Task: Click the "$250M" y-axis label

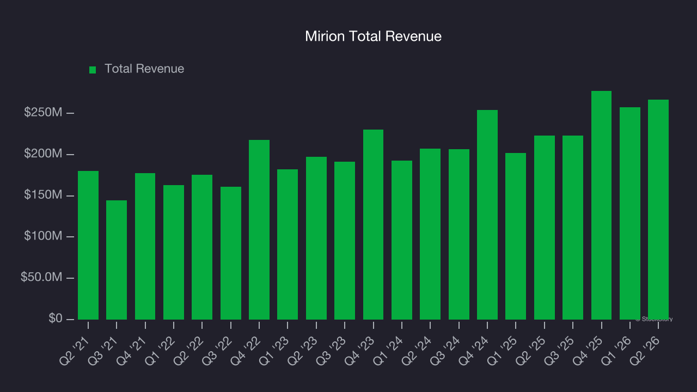Action: coord(43,113)
